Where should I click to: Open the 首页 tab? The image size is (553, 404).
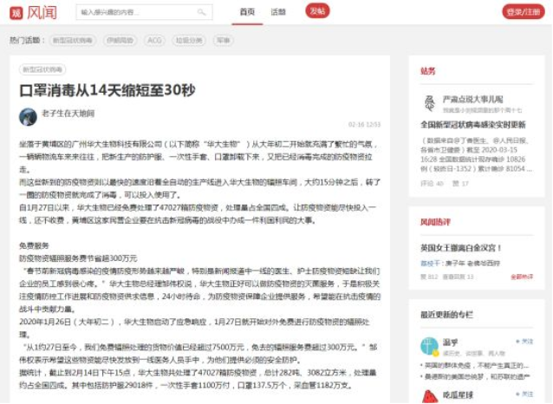click(247, 12)
